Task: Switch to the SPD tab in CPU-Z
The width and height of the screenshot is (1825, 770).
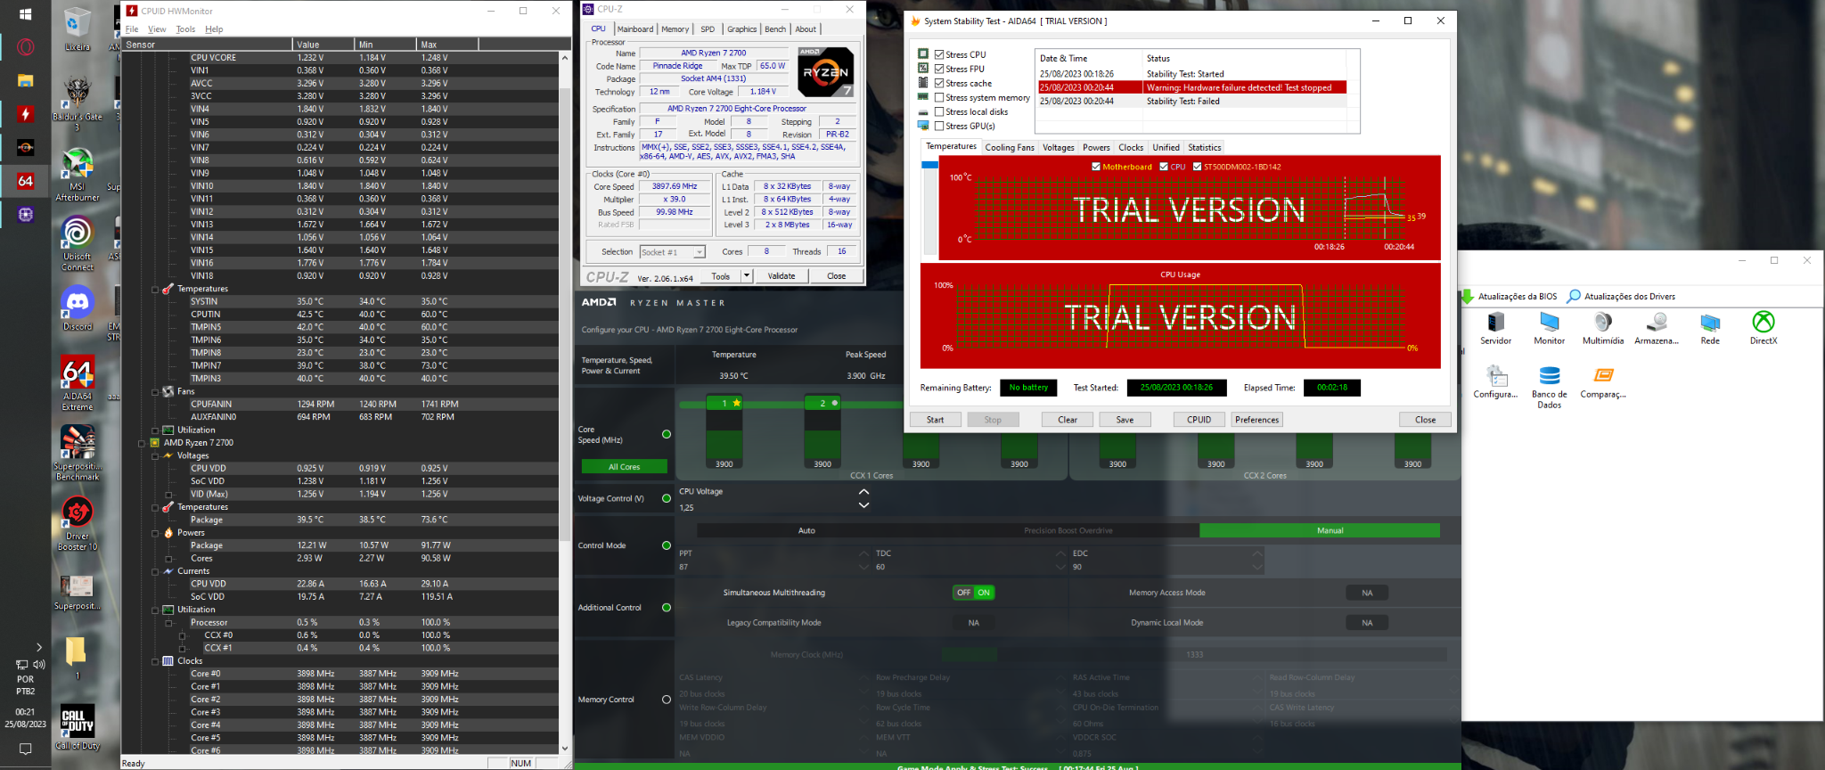Action: (x=708, y=29)
